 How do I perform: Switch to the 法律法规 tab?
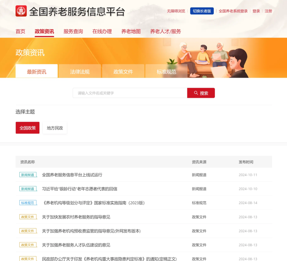[80, 71]
